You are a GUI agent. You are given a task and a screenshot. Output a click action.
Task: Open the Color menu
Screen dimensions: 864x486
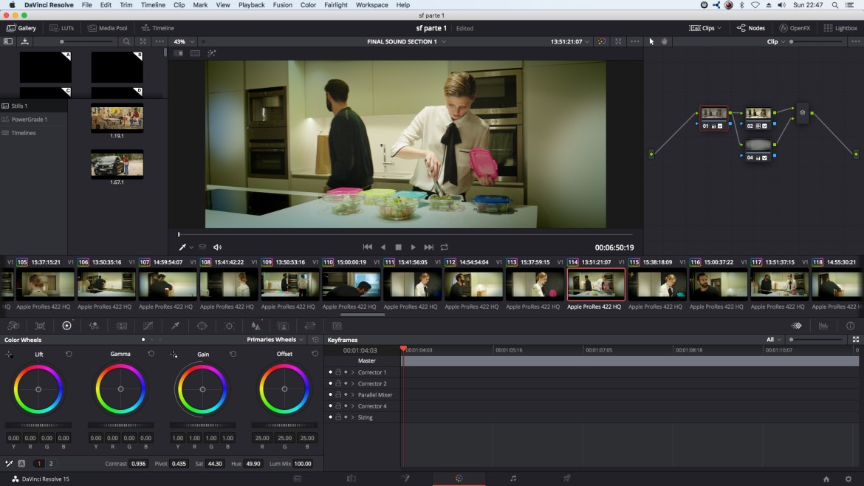pos(308,5)
